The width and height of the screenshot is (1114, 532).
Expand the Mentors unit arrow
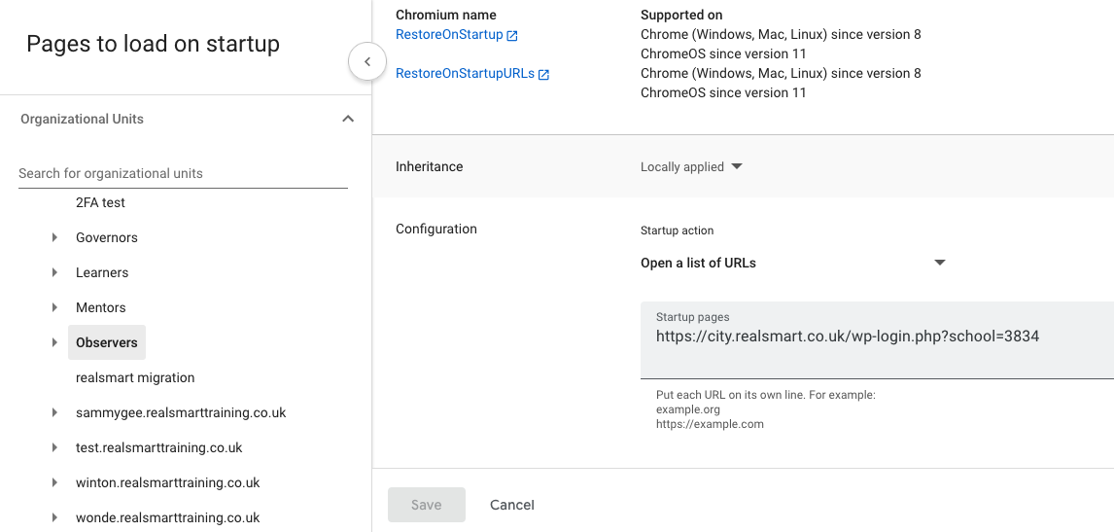[55, 307]
